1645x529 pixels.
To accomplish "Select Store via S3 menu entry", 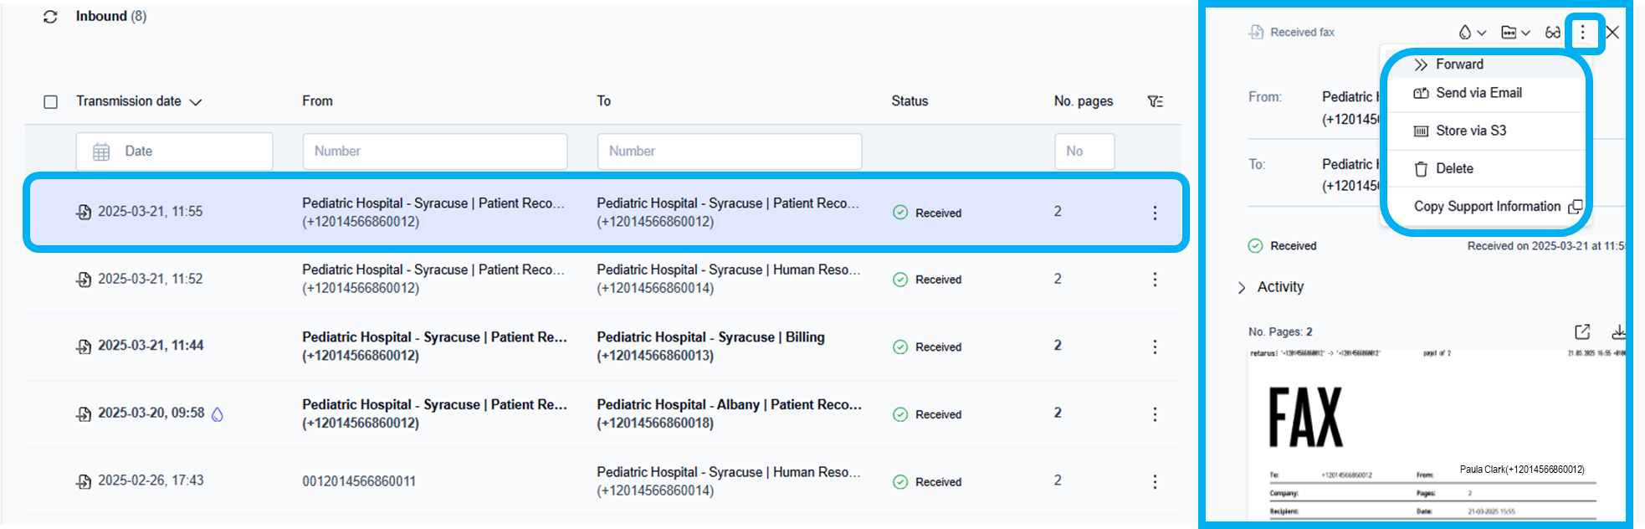I will (1470, 131).
